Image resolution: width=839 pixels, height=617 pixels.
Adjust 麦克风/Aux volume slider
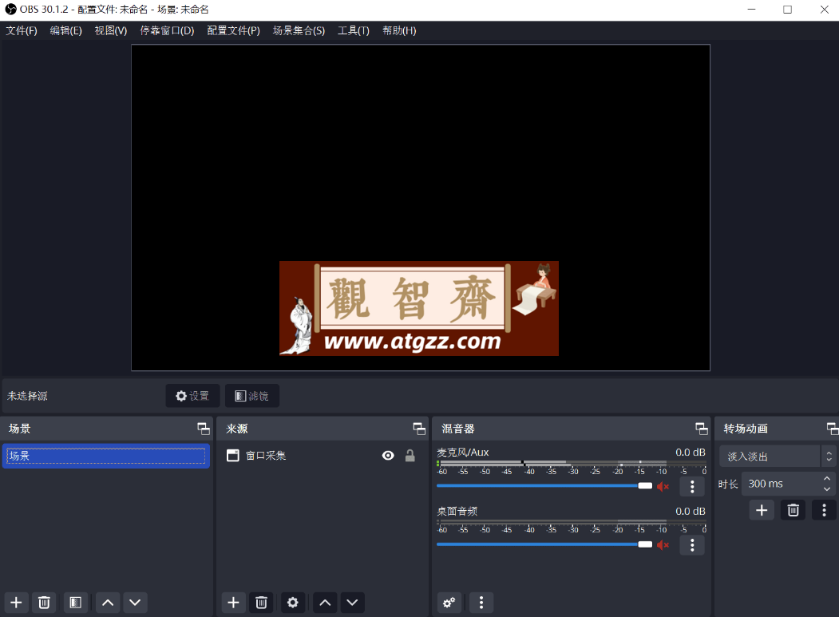tap(544, 486)
